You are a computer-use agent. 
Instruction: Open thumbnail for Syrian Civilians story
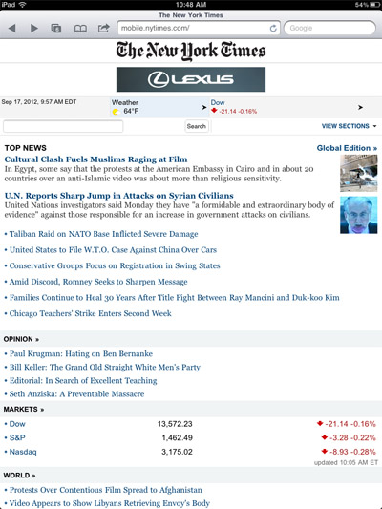coord(359,215)
